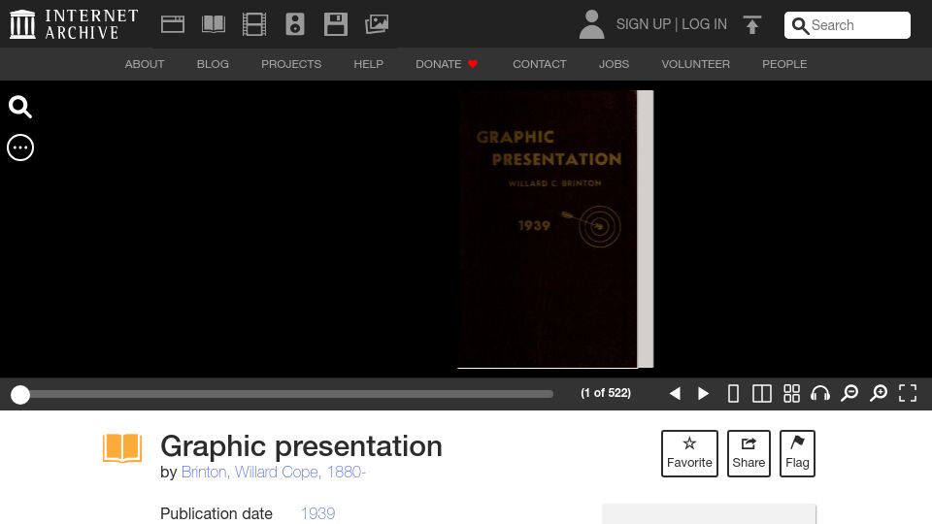Viewport: 932px width, 524px height.
Task: Click the Upload arrow icon
Action: 751,24
